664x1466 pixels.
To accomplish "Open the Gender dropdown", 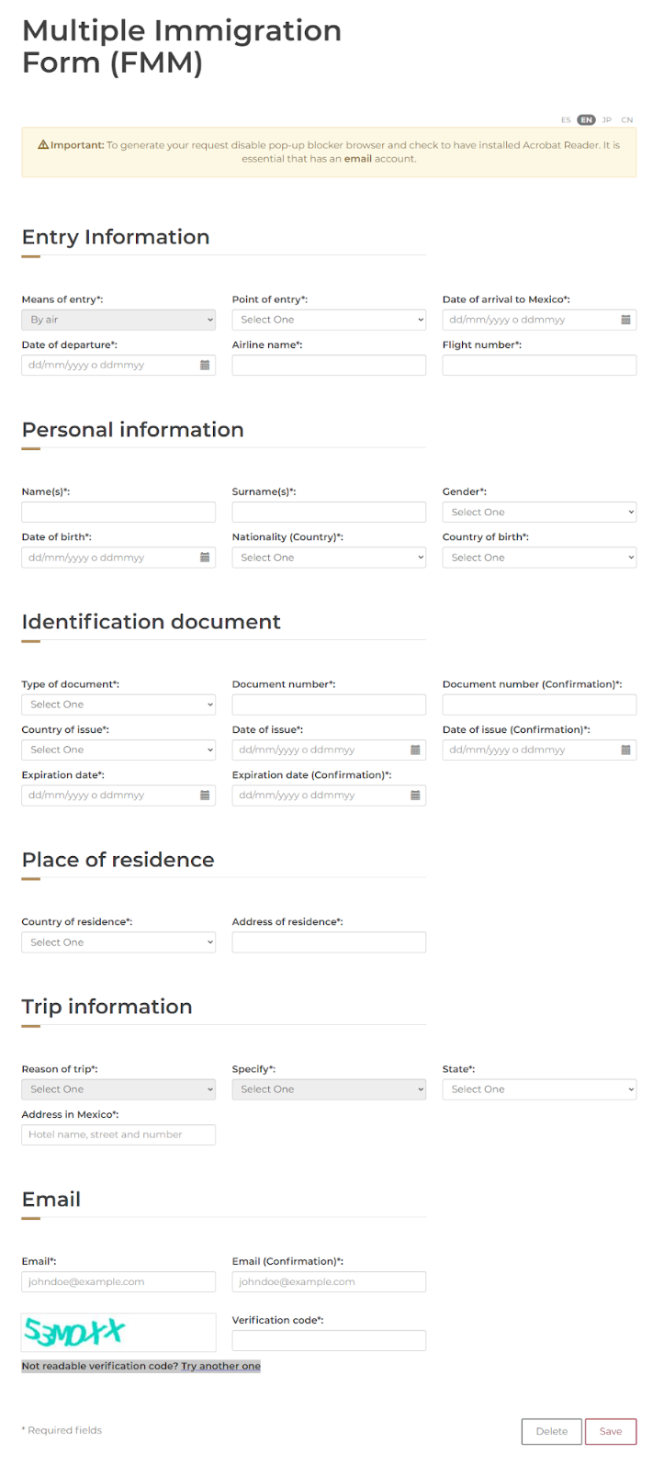I will [539, 513].
